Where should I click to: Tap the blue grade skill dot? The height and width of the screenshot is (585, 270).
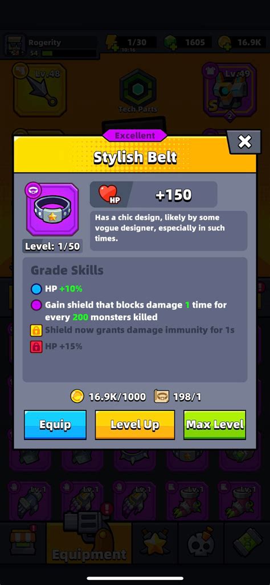[x=36, y=289]
